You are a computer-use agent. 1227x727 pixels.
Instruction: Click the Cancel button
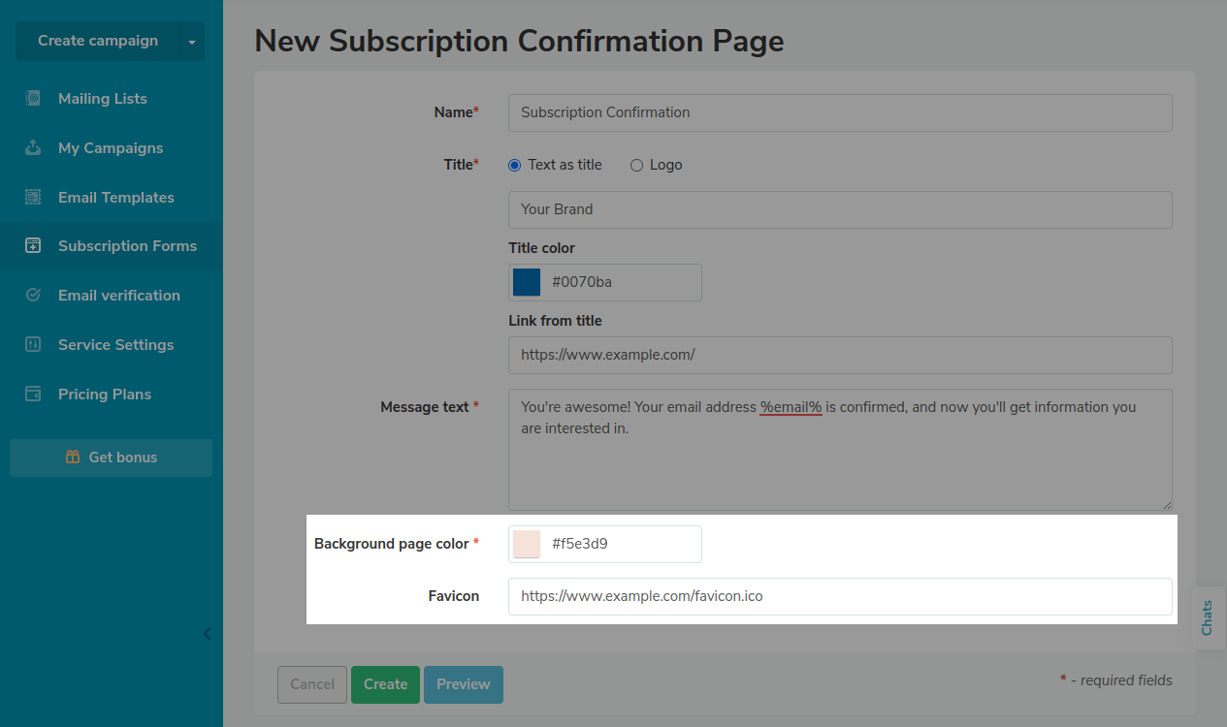click(x=312, y=684)
